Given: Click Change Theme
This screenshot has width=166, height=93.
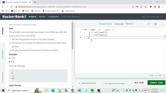Looking at the screenshot, I should click(106, 24).
